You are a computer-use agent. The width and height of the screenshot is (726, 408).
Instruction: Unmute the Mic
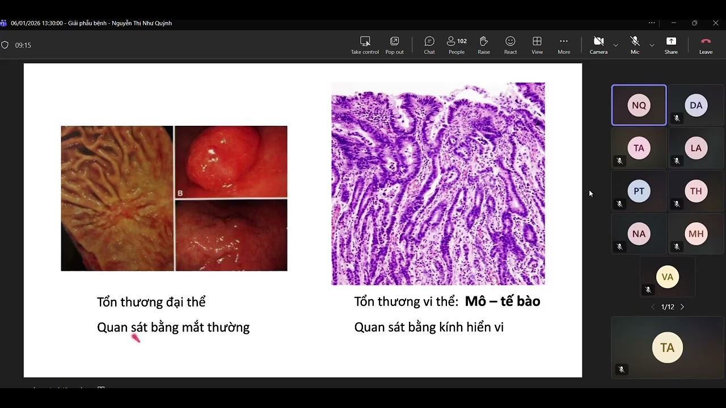click(635, 45)
